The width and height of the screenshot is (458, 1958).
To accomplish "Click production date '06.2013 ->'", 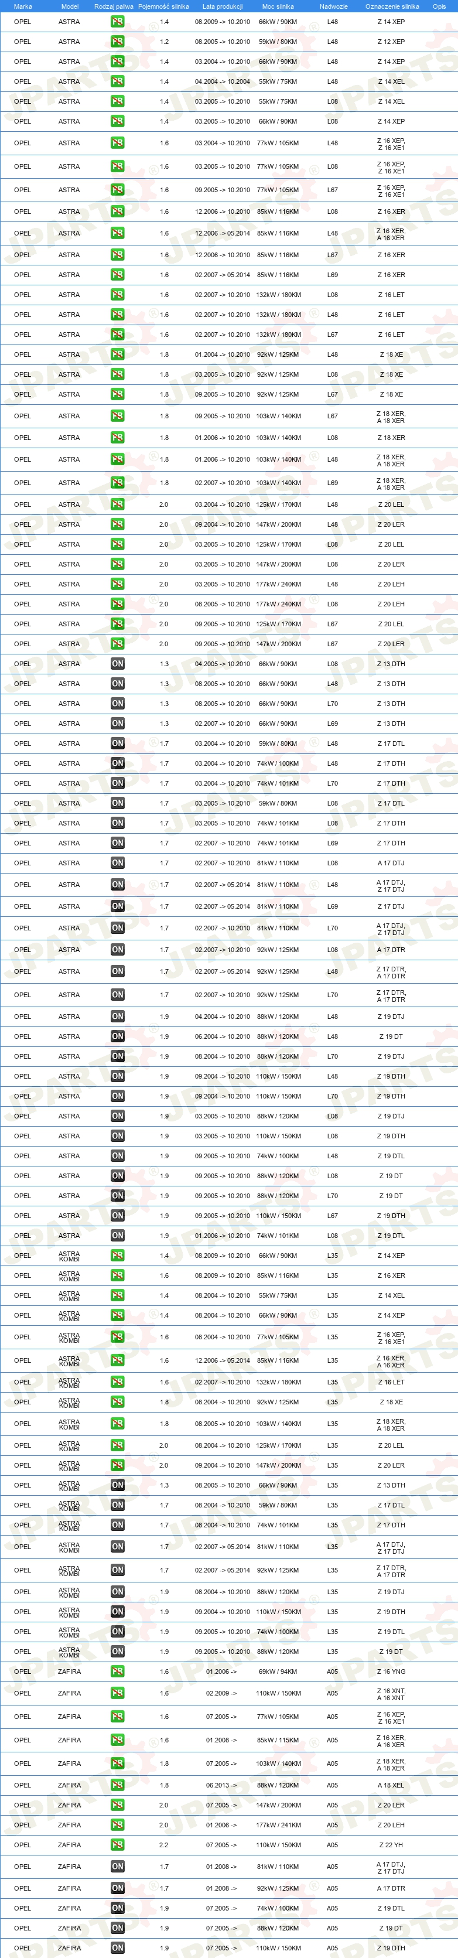I will 221,1785.
